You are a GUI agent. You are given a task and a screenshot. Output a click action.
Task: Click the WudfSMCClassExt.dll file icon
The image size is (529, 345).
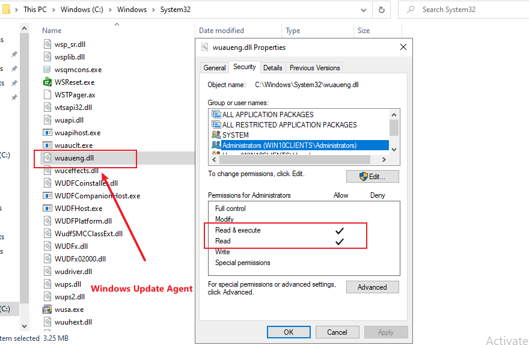point(47,233)
